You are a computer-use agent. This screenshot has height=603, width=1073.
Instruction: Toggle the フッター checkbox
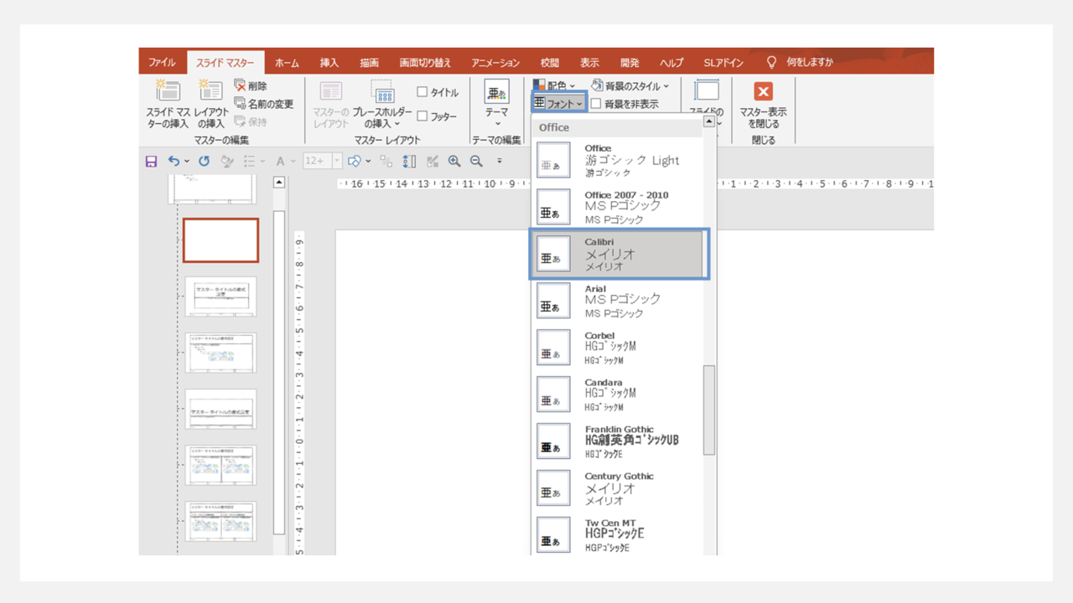[x=422, y=116]
